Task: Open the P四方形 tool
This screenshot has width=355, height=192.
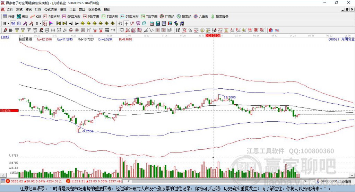Action: click(x=52, y=17)
